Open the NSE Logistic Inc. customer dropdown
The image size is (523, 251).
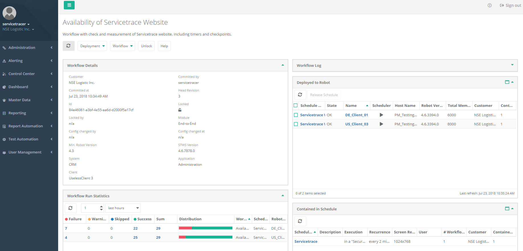[x=18, y=29]
